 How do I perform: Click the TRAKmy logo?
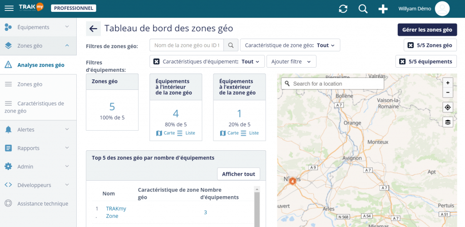(x=31, y=8)
